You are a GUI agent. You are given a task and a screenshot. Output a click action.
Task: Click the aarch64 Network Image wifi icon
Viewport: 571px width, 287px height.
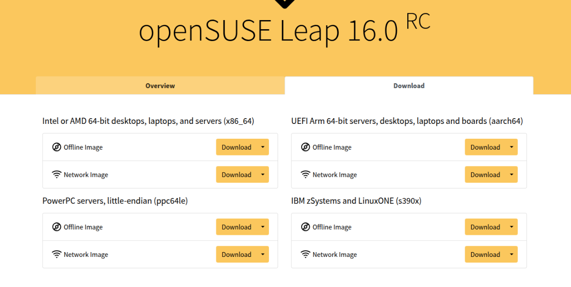[x=305, y=175]
